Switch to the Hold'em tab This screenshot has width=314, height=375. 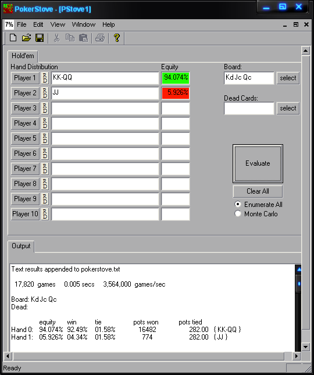point(23,56)
